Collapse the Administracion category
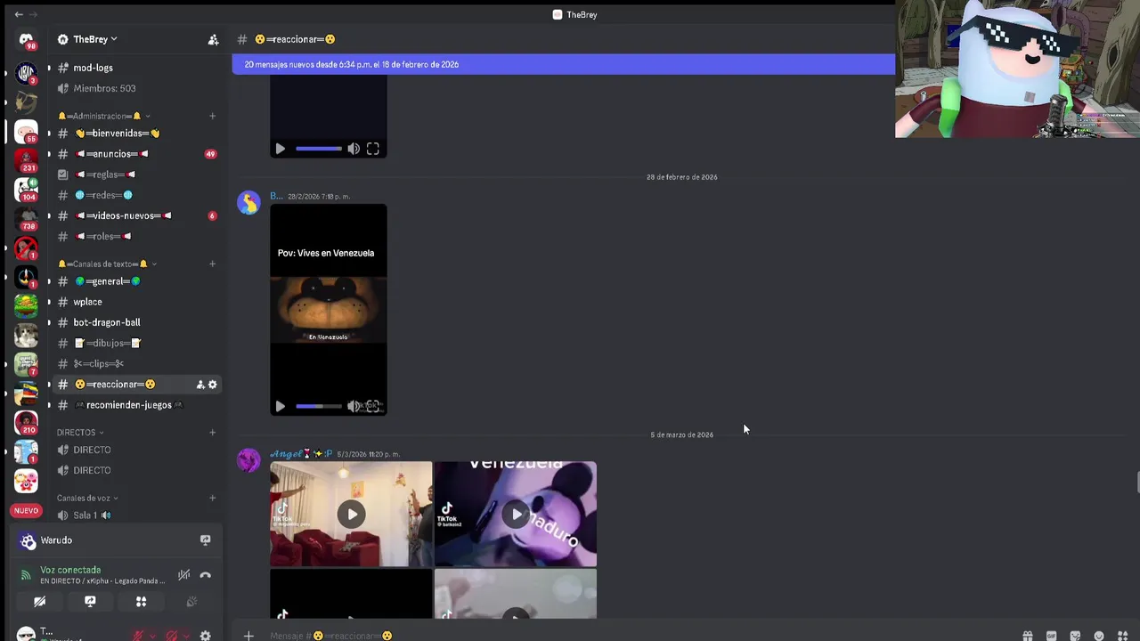This screenshot has height=641, width=1140. coord(104,116)
